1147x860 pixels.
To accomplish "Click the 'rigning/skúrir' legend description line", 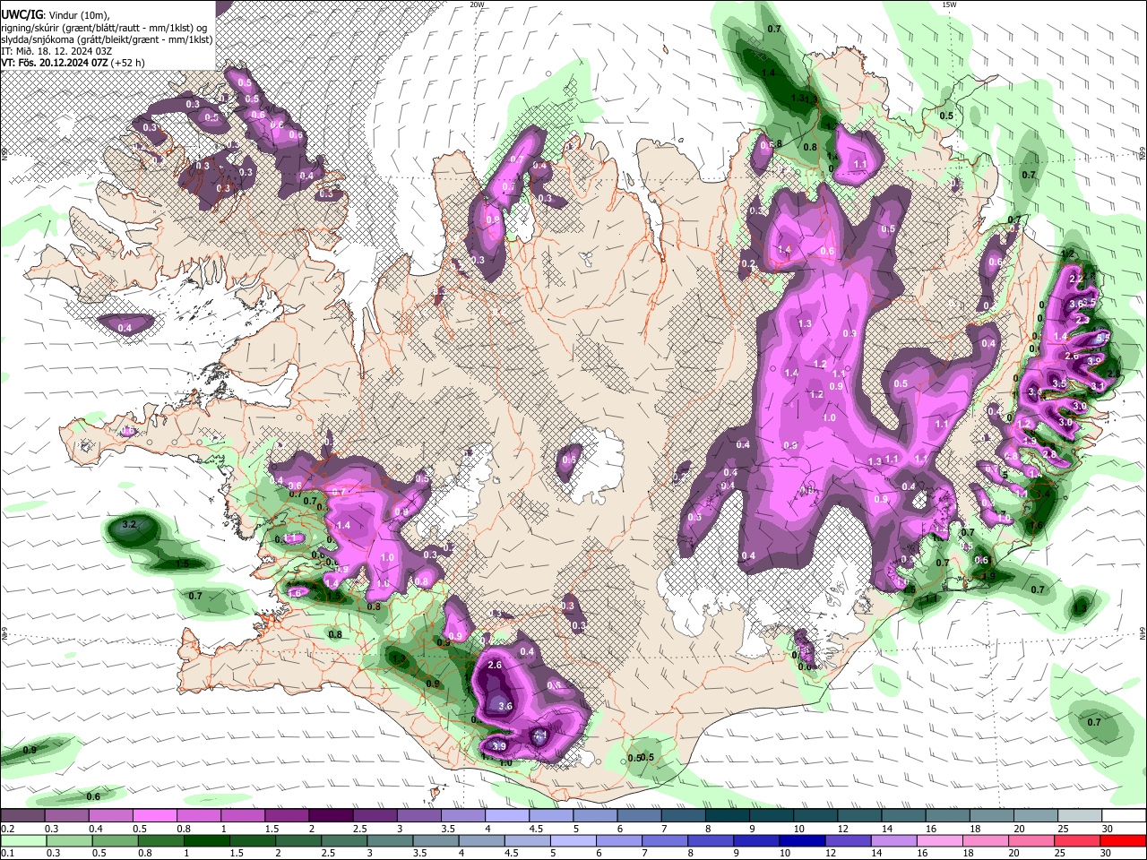I will point(104,28).
